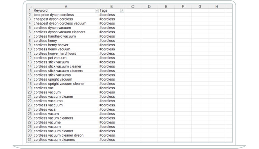This screenshot has height=149, width=259.
Task: Select column G header
Action: [x=200, y=7]
